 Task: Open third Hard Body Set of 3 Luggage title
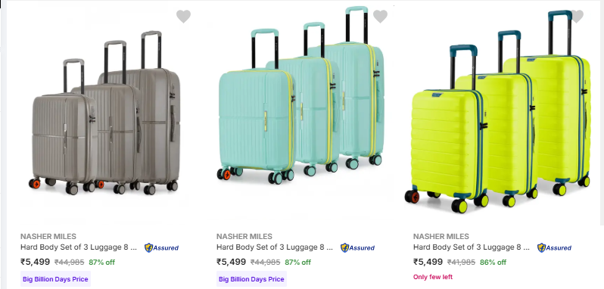point(472,247)
